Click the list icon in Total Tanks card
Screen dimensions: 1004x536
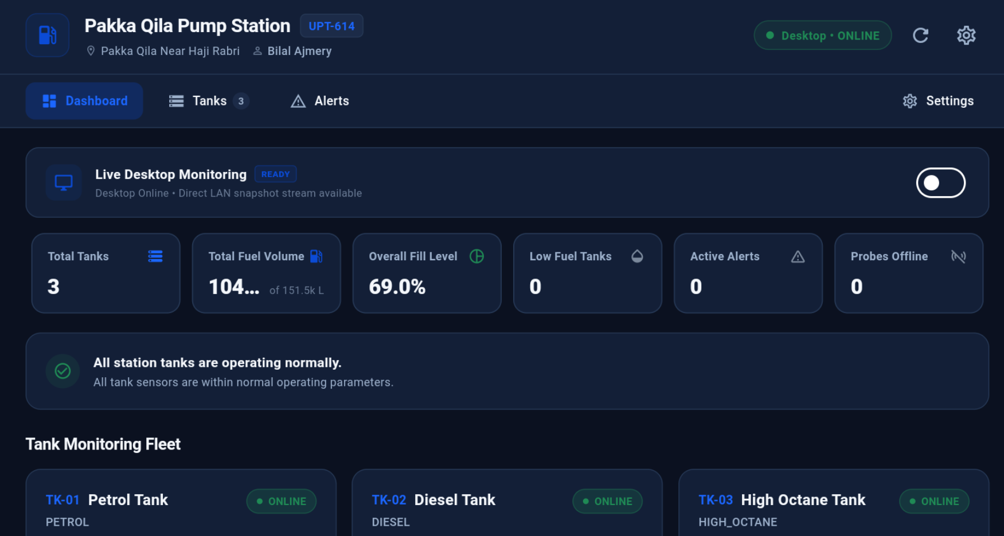click(x=155, y=256)
